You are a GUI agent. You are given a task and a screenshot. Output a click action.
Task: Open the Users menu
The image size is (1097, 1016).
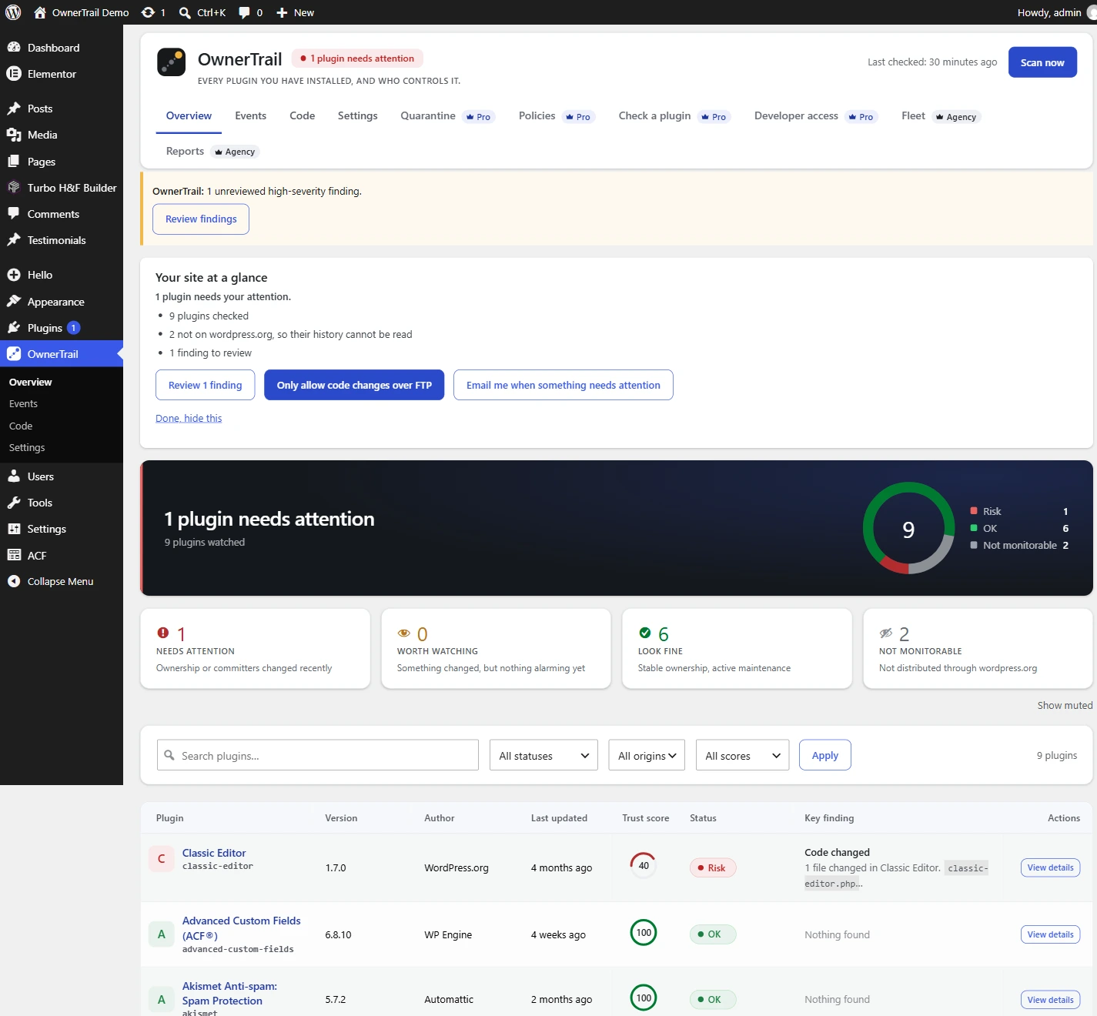[62, 476]
